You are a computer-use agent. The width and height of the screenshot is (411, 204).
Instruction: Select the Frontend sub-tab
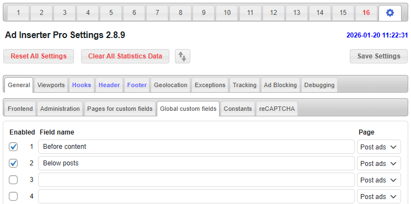tap(20, 109)
